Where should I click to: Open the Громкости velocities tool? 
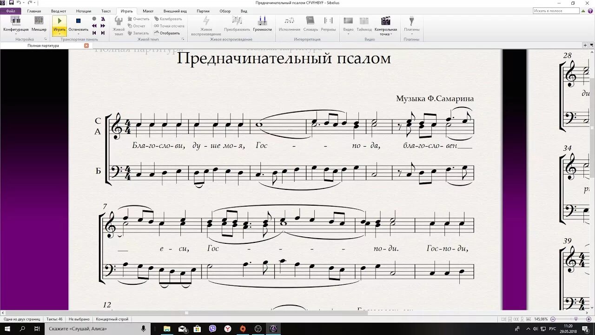[x=262, y=24]
